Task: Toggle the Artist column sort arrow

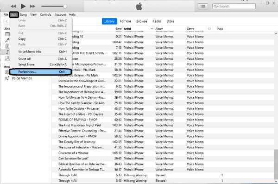Action: click(x=152, y=29)
